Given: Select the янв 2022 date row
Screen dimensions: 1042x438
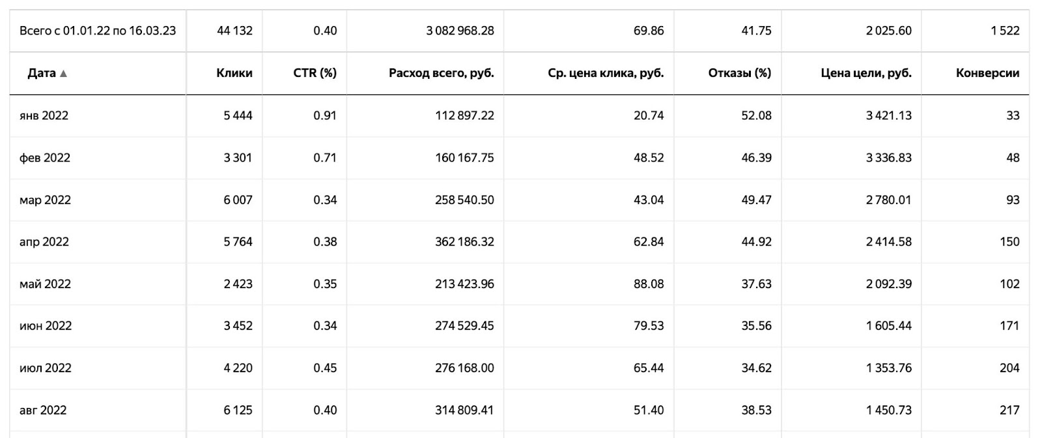Looking at the screenshot, I should pos(44,115).
